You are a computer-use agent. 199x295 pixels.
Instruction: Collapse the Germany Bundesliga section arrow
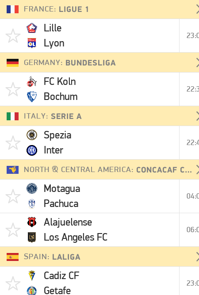point(197,63)
